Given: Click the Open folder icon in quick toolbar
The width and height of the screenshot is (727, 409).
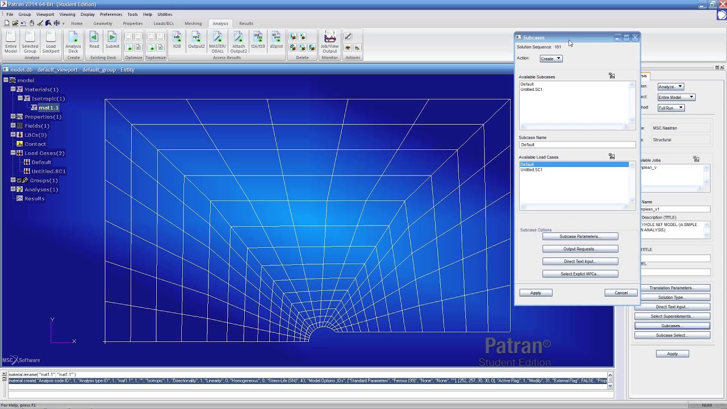Looking at the screenshot, I should coord(15,23).
